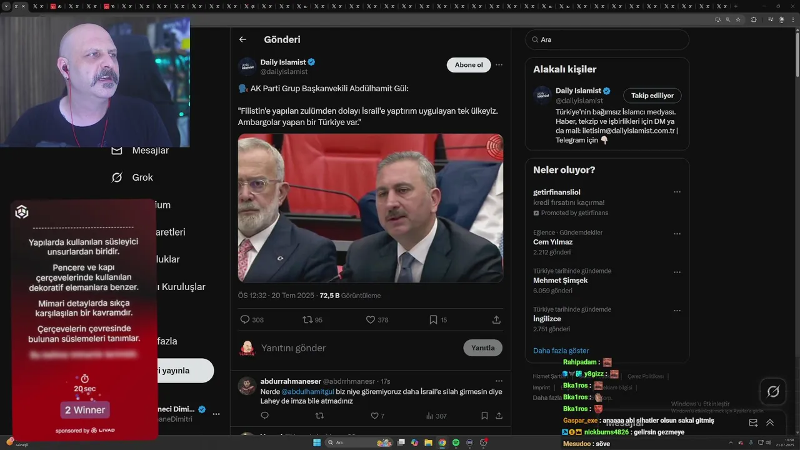Screen dimensions: 800x450
Task: Open Onaylı Kuruluşlar in left navigation
Action: point(181,287)
